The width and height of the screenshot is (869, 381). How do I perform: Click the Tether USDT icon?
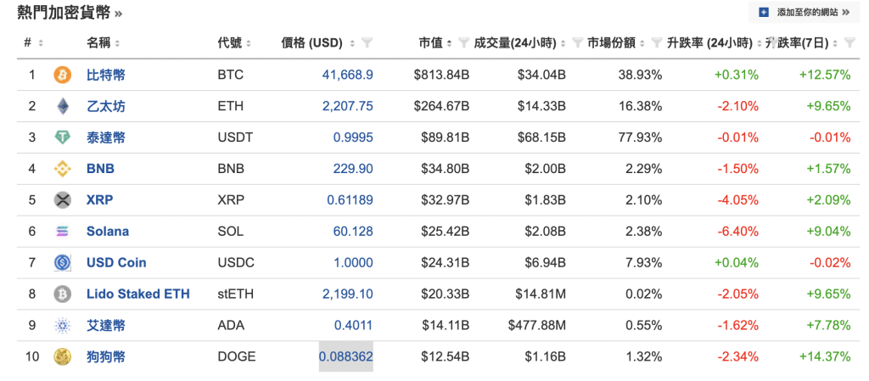point(63,138)
